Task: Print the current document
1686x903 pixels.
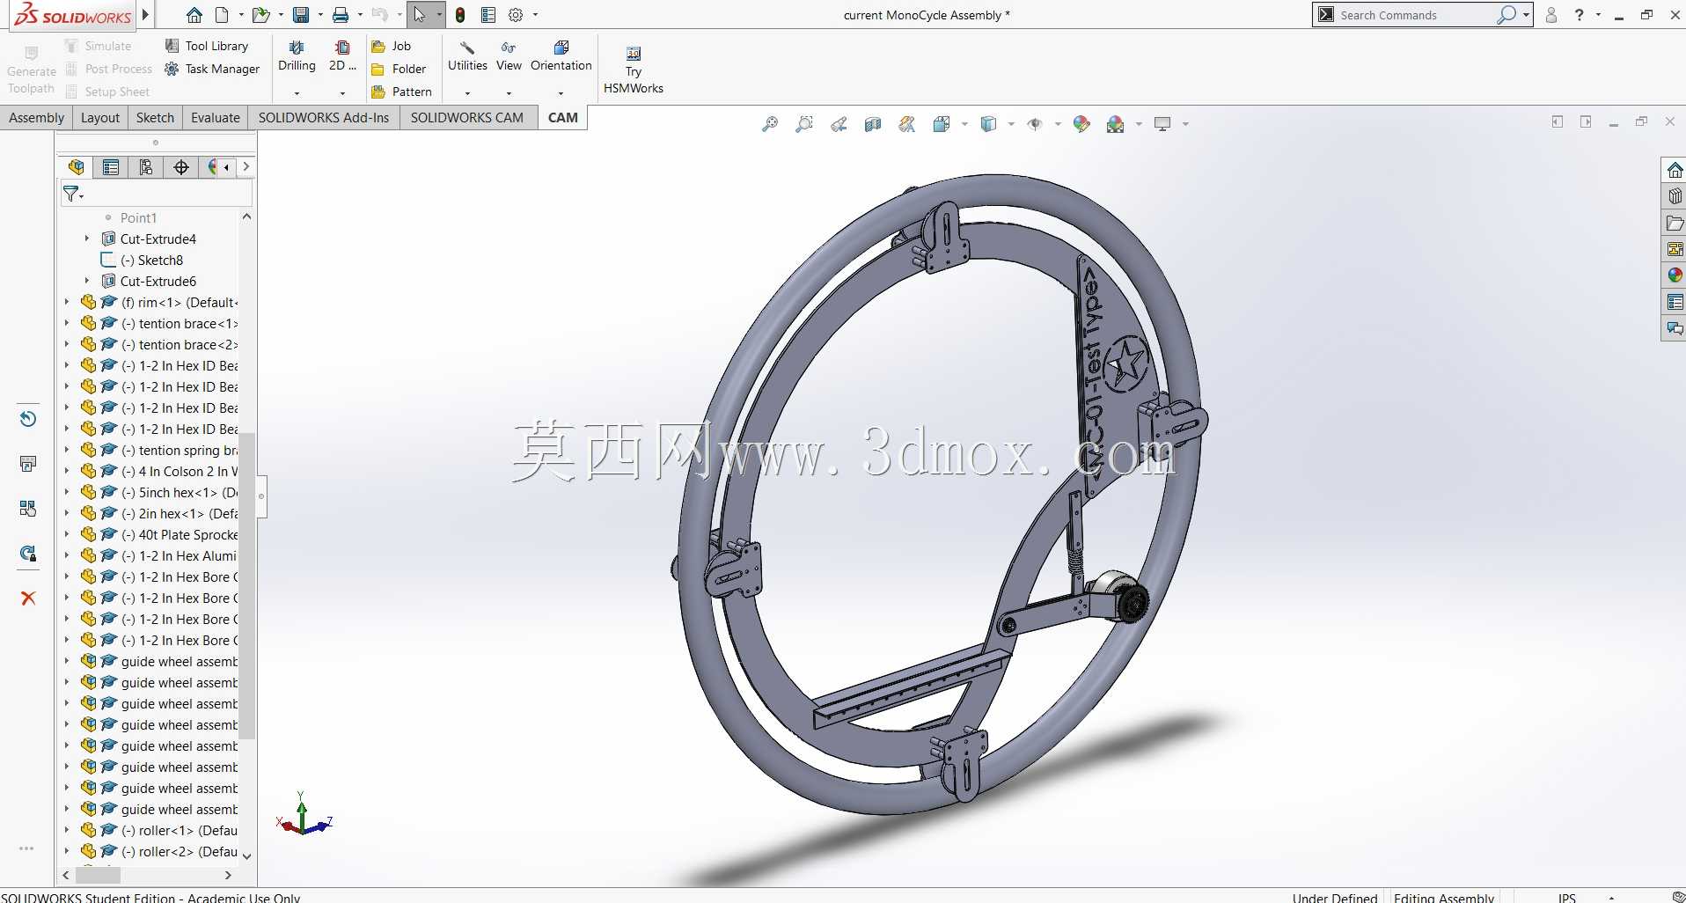Action: pos(341,15)
